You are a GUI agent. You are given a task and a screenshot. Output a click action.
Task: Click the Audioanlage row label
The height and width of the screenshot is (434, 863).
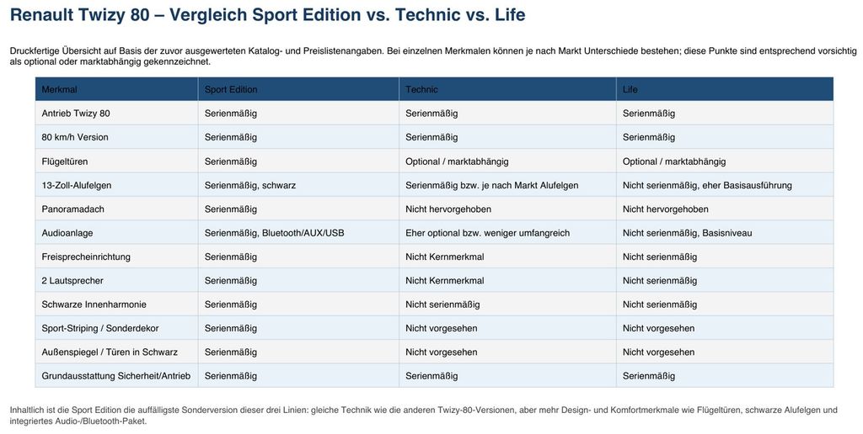[x=67, y=233]
